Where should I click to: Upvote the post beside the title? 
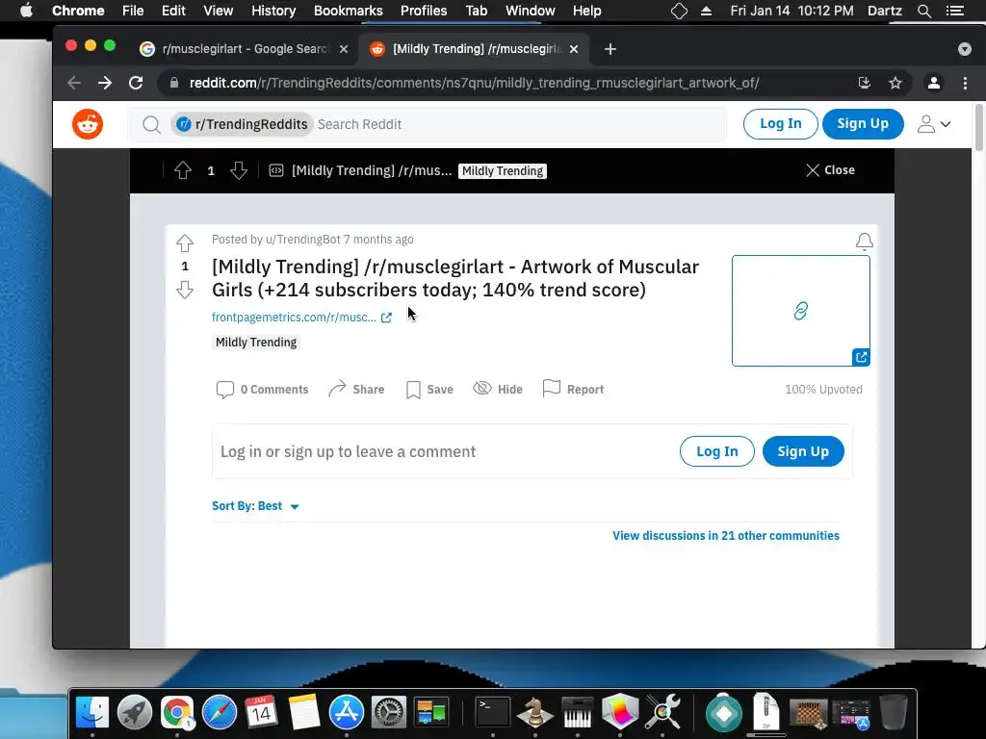(185, 243)
